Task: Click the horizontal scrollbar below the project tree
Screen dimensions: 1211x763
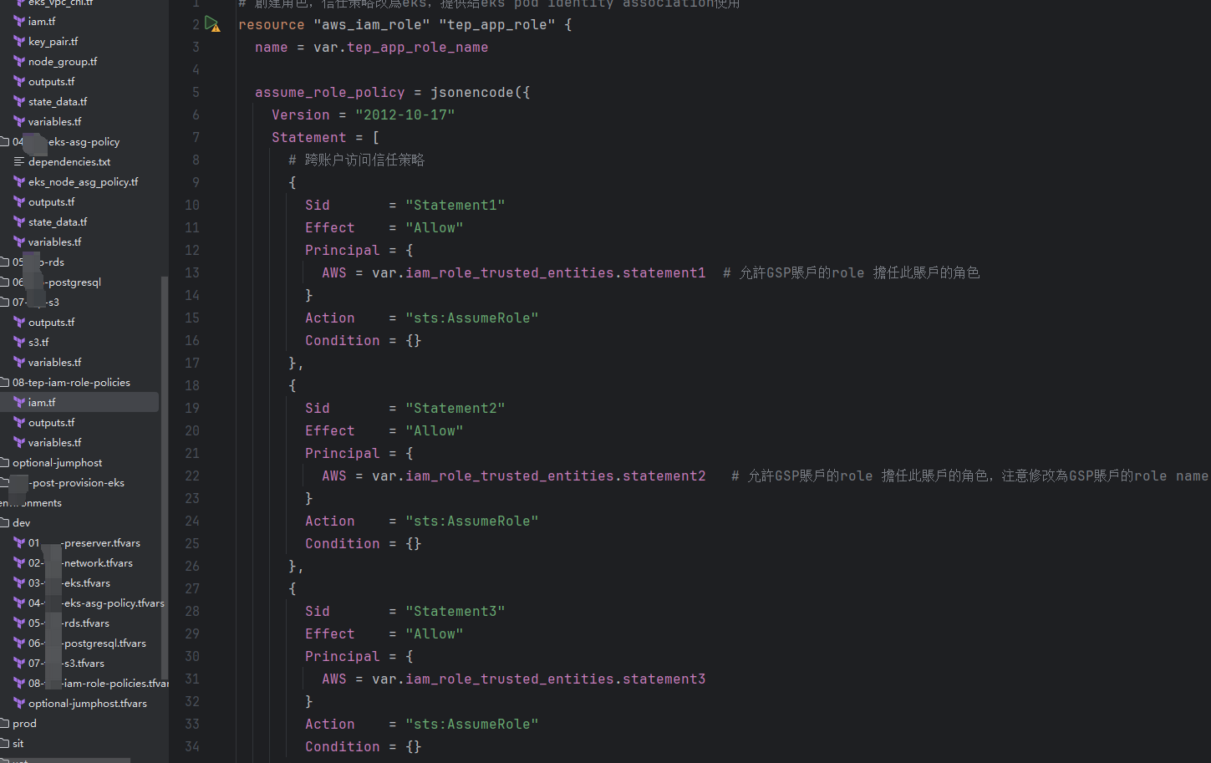Action: (65, 760)
